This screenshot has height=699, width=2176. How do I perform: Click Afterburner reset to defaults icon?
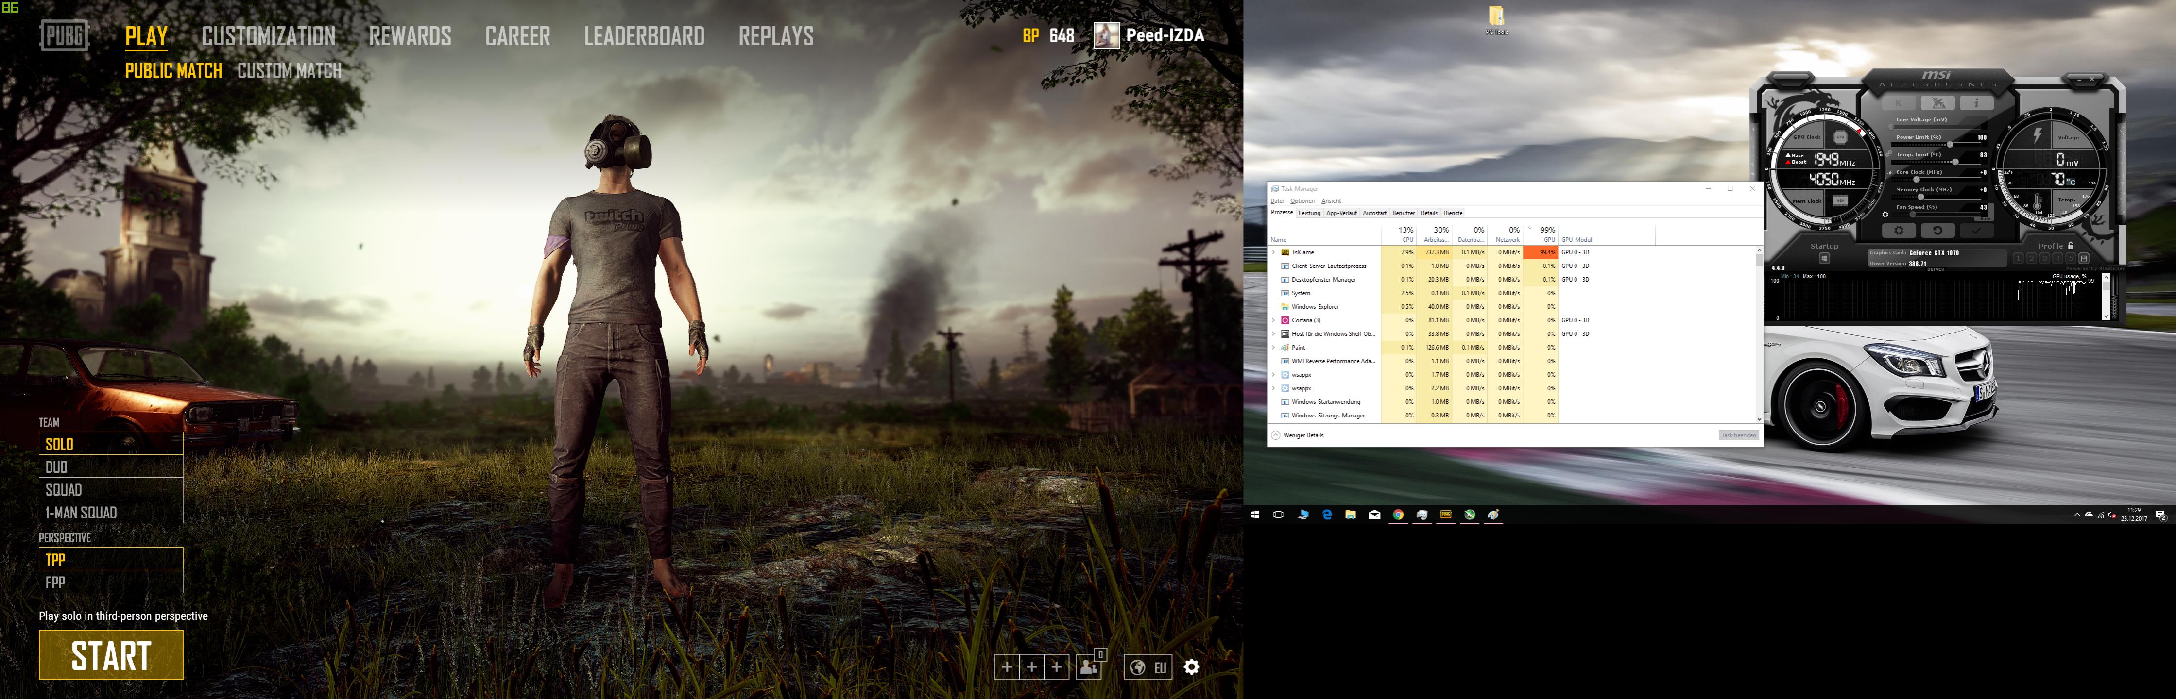pyautogui.click(x=1937, y=231)
